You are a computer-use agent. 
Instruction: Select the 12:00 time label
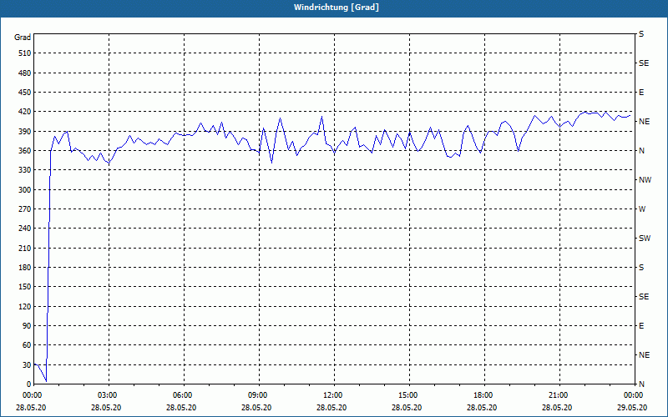point(335,395)
